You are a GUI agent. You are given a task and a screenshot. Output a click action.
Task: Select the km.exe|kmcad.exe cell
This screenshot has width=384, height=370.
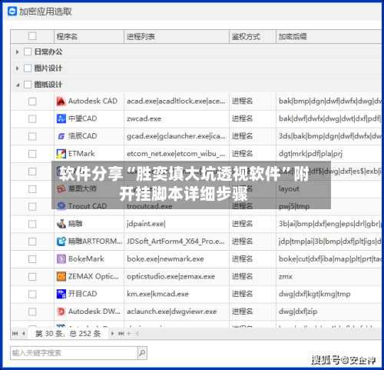(177, 294)
